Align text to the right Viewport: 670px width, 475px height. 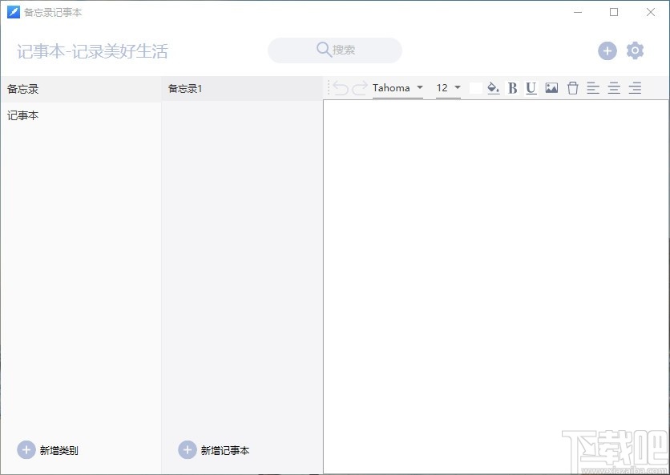635,88
